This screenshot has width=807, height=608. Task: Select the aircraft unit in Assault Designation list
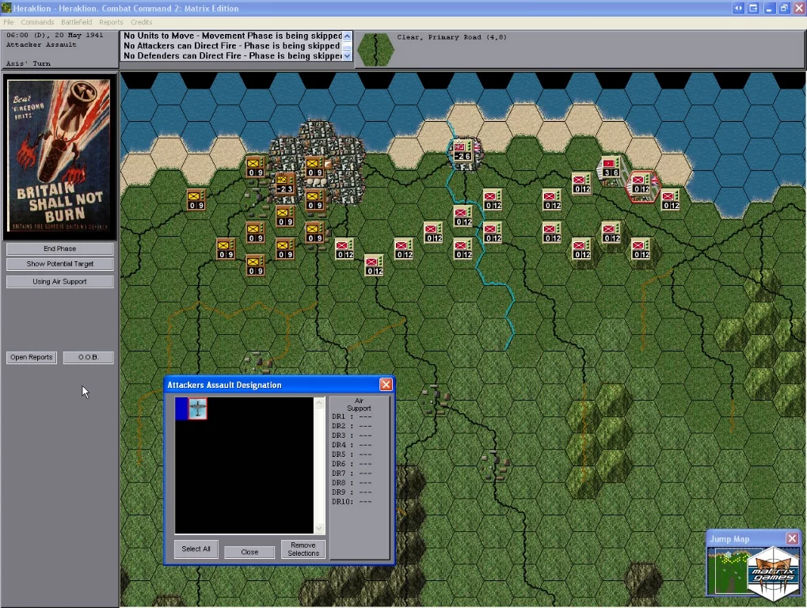point(198,408)
